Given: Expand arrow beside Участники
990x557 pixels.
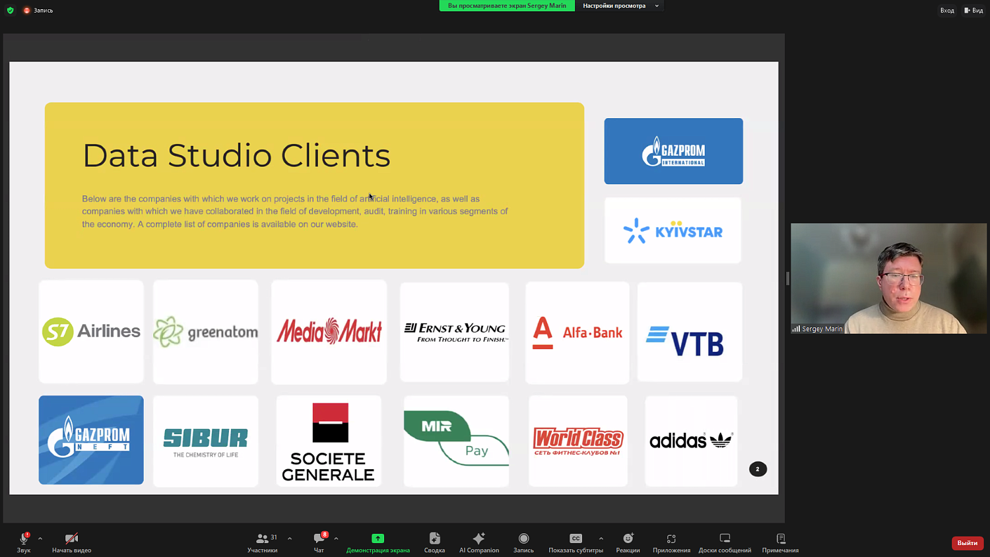Looking at the screenshot, I should click(x=290, y=539).
